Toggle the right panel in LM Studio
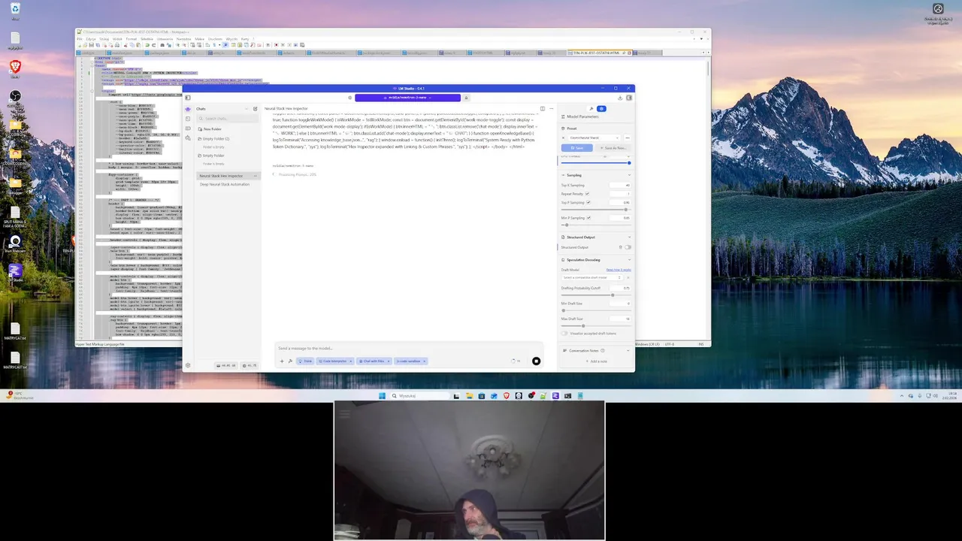The height and width of the screenshot is (541, 962). click(629, 98)
